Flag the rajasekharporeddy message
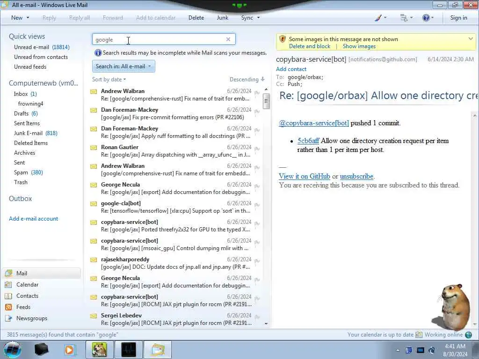This screenshot has width=479, height=359. tap(257, 261)
